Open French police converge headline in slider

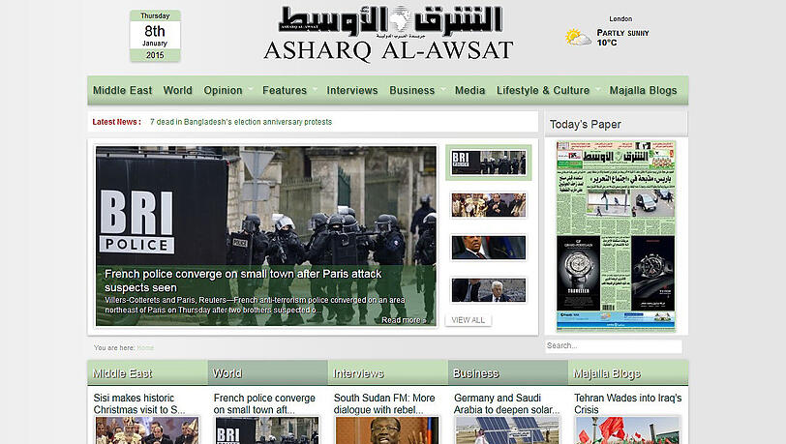[243, 281]
